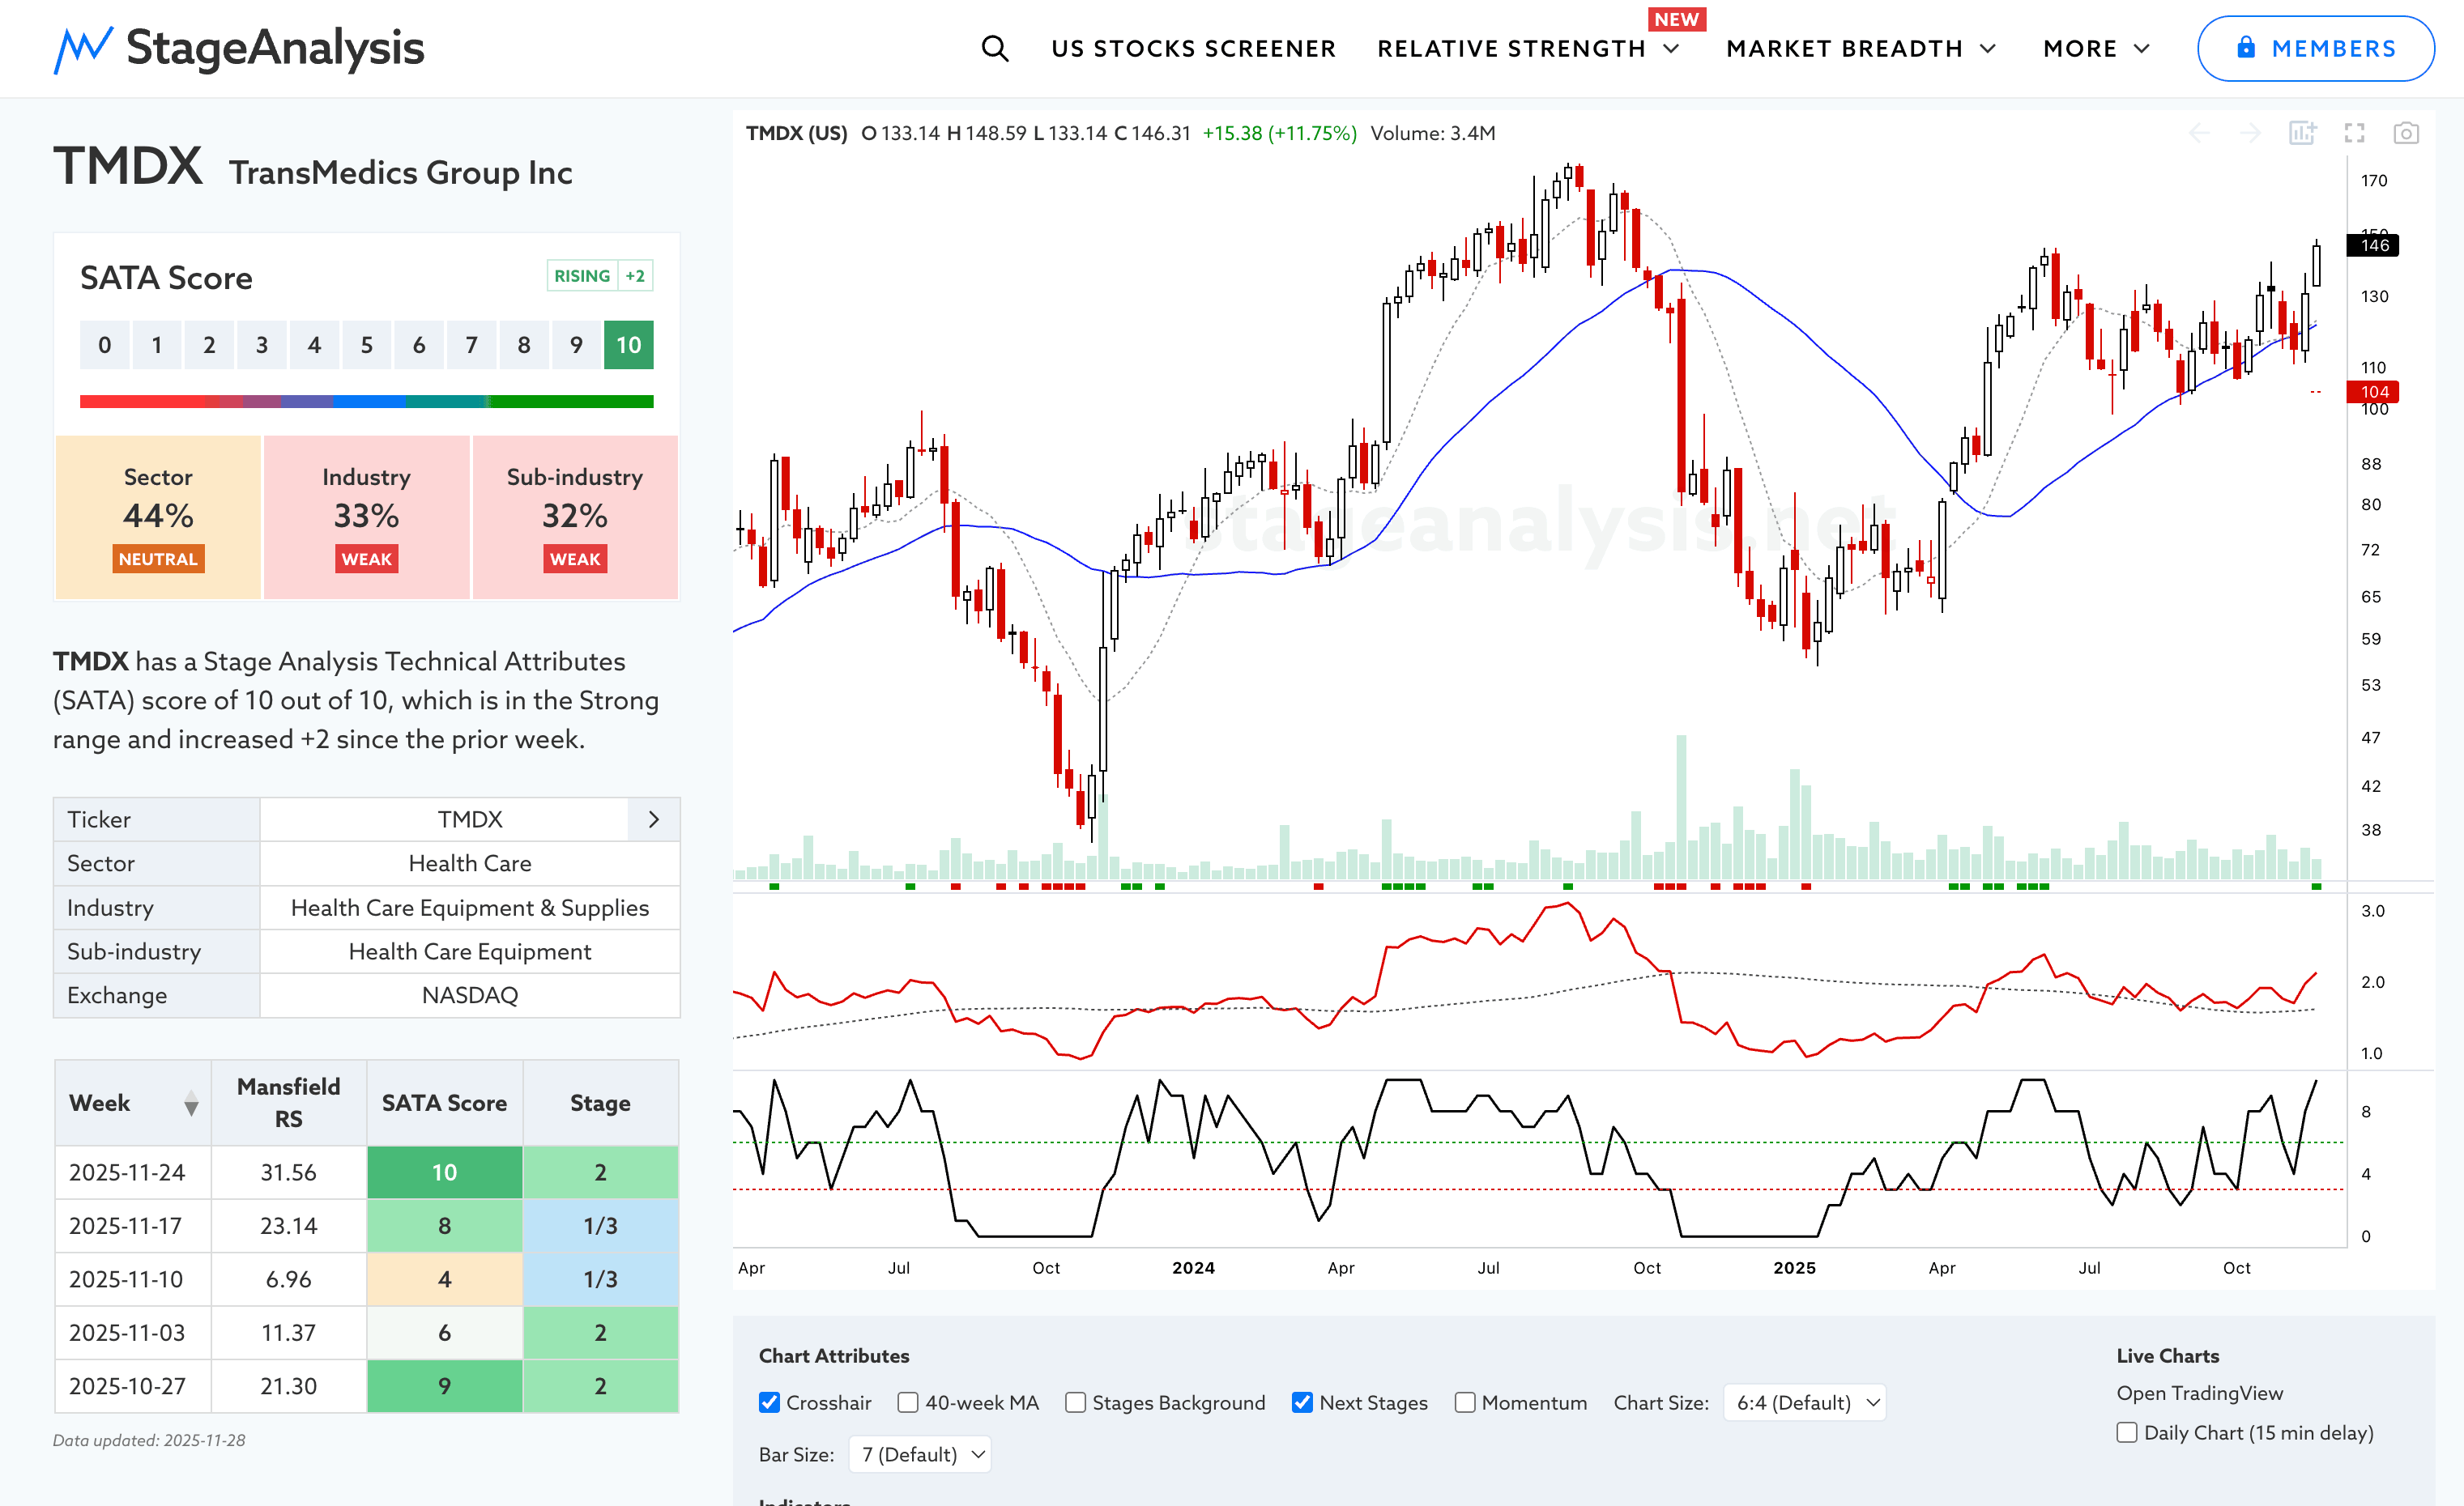
Task: Open TradingView live chart link
Action: coord(2199,1393)
